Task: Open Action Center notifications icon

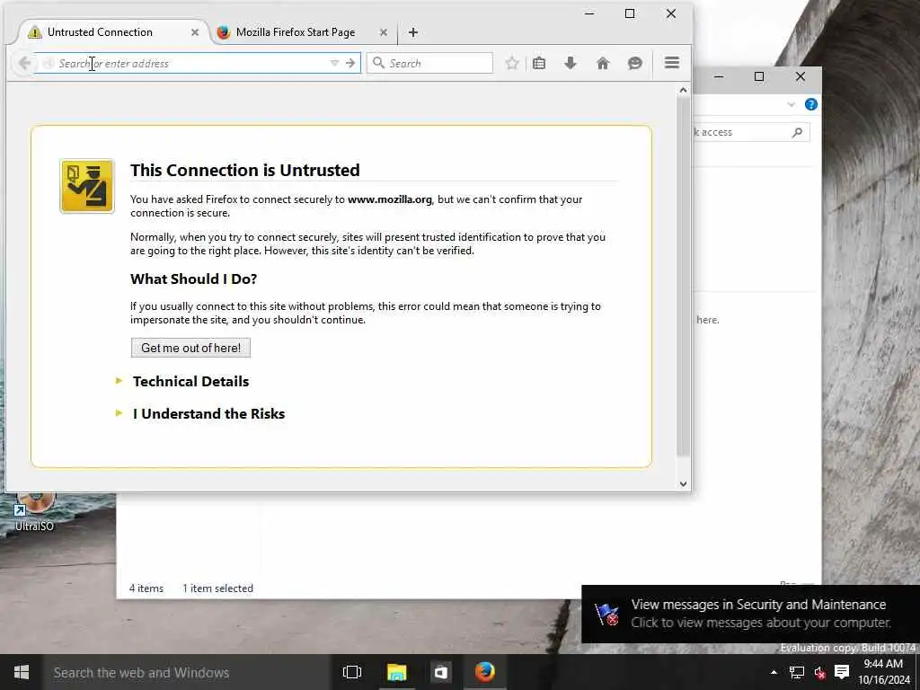Action: pos(842,672)
